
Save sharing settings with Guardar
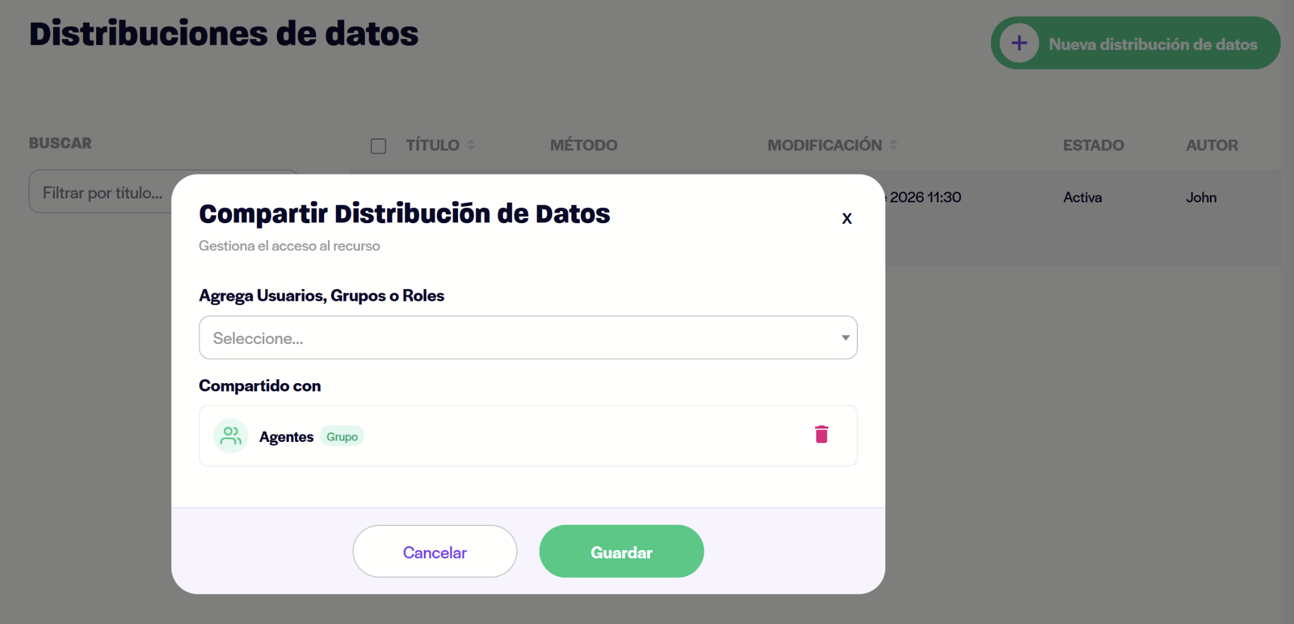(x=621, y=551)
